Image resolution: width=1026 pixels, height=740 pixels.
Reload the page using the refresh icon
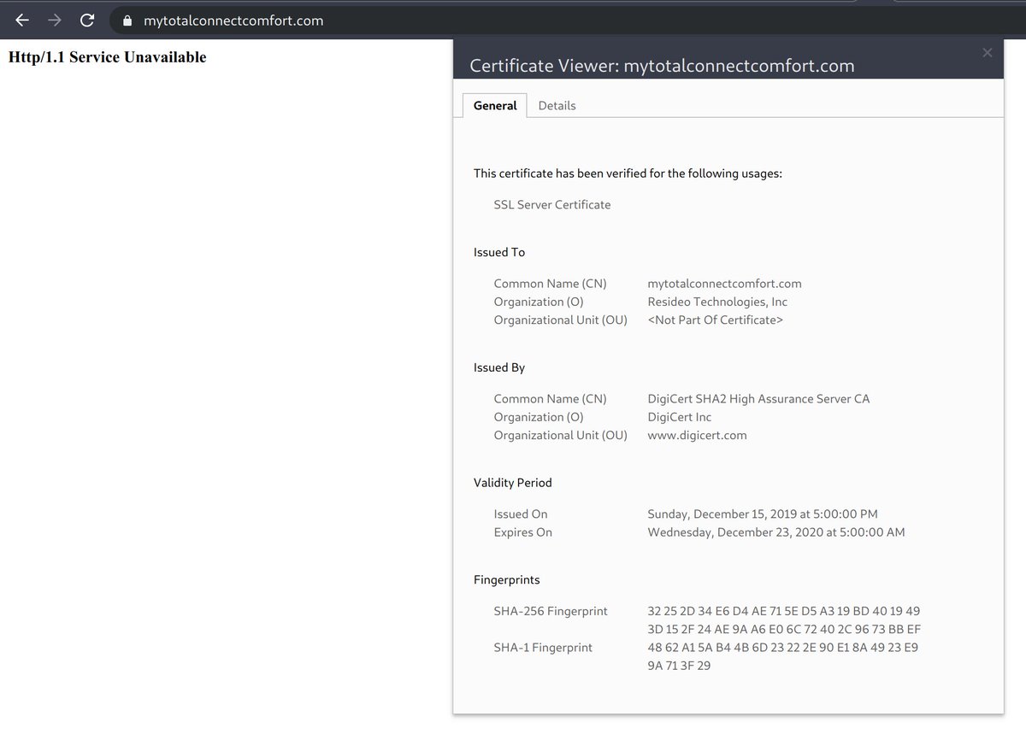(86, 20)
